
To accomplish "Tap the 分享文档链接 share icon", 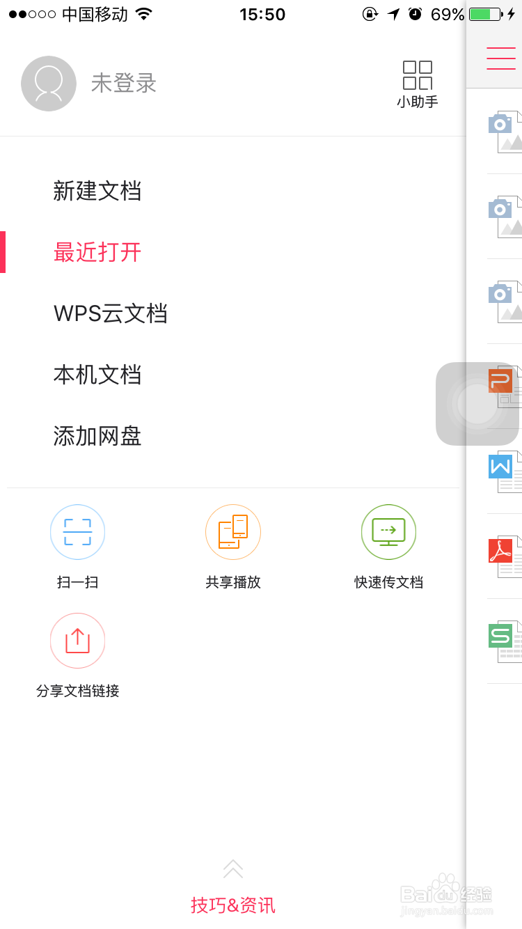I will [x=77, y=641].
